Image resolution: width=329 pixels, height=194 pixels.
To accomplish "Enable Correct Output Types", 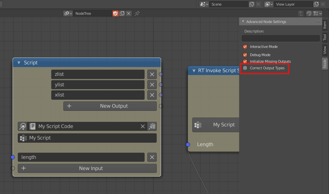I will pyautogui.click(x=245, y=68).
